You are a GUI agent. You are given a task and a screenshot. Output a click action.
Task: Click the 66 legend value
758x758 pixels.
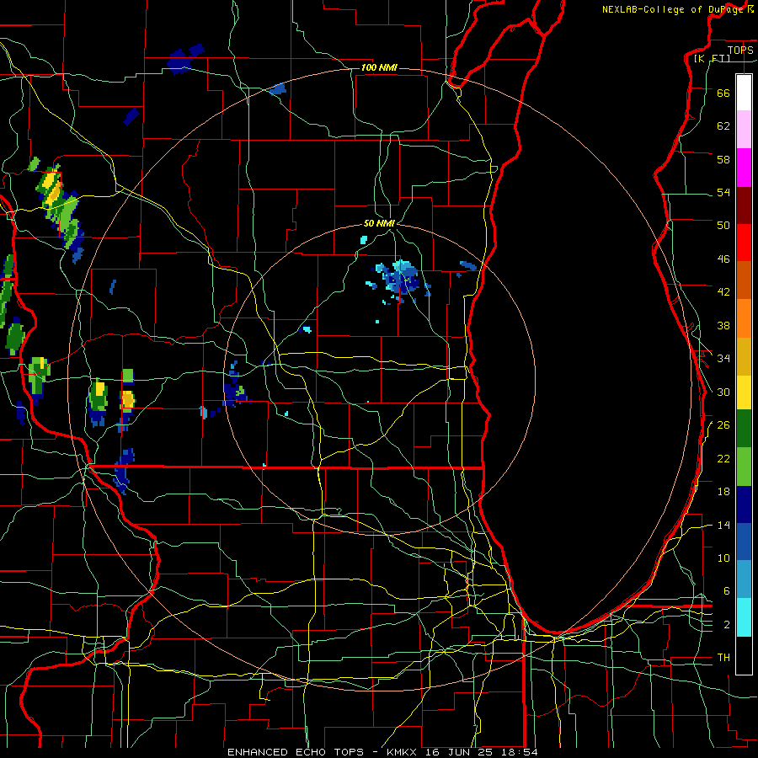(x=723, y=93)
